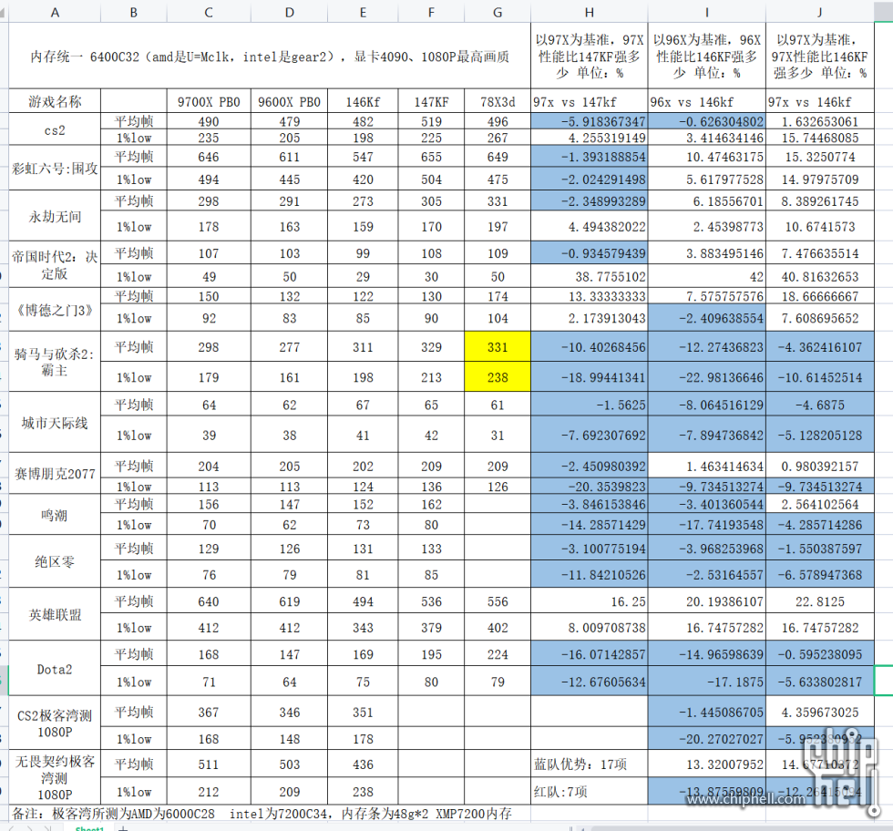The height and width of the screenshot is (831, 893).
Task: Click column J header 97X性能比146KF
Action: (819, 56)
